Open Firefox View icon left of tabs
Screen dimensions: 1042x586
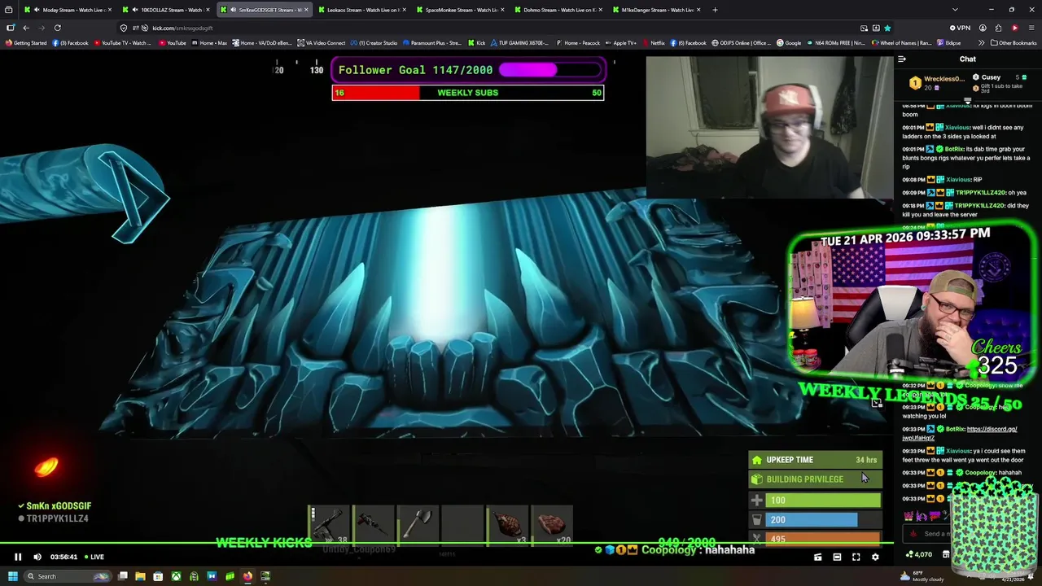[9, 10]
